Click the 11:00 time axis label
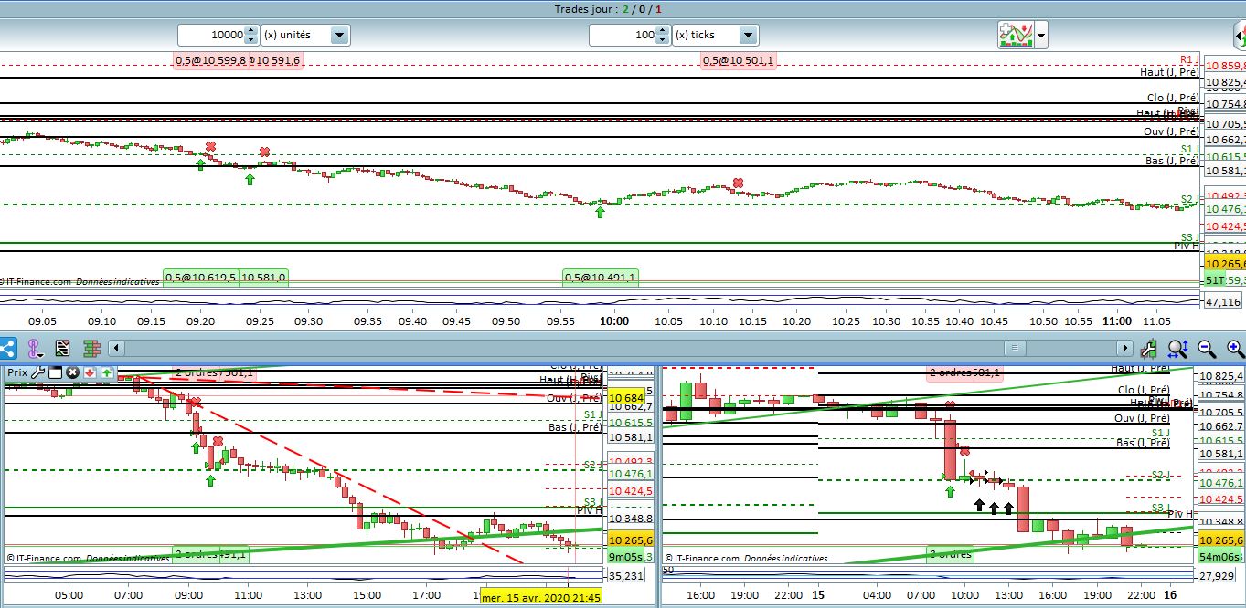1246x608 pixels. click(x=1116, y=321)
